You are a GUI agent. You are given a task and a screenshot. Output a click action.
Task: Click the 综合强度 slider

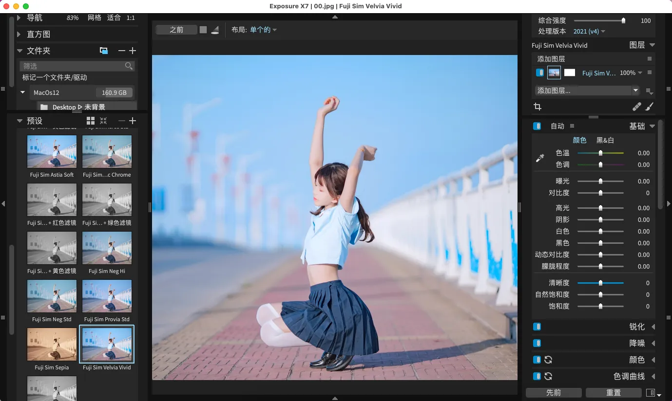600,20
